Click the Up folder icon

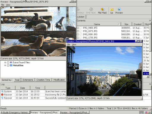coord(112,9)
